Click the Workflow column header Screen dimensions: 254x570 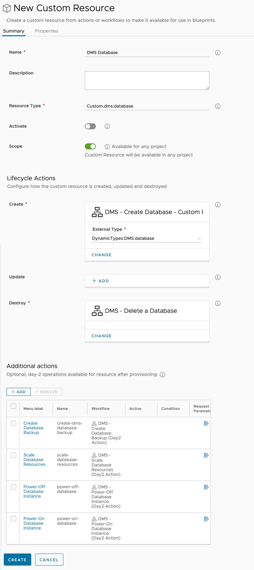(101, 409)
